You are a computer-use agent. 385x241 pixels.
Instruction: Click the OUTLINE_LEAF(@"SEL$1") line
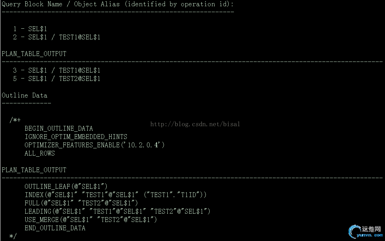click(66, 187)
